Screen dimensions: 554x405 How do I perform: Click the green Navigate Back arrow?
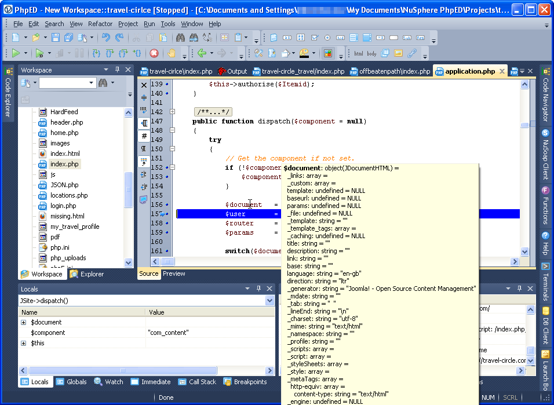point(202,53)
